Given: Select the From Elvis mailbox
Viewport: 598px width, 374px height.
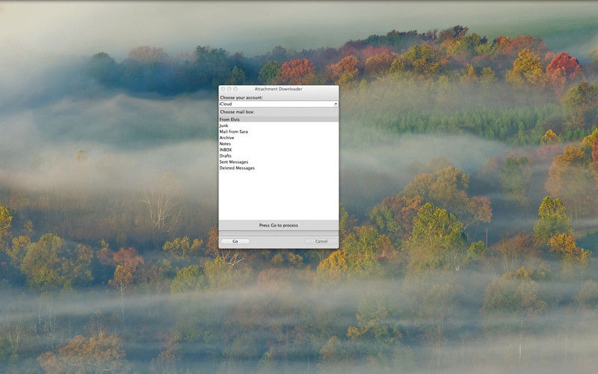Looking at the screenshot, I should (x=229, y=120).
